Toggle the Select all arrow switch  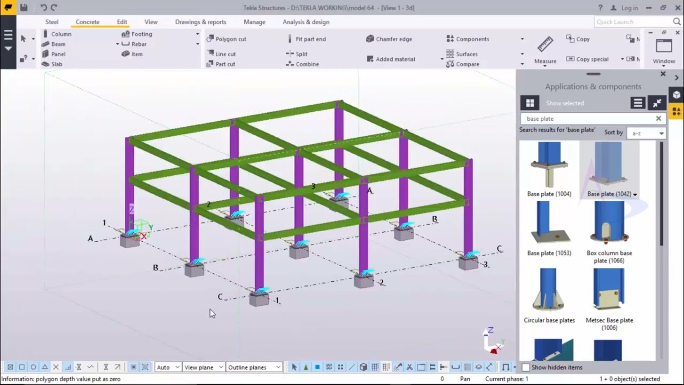(294, 367)
